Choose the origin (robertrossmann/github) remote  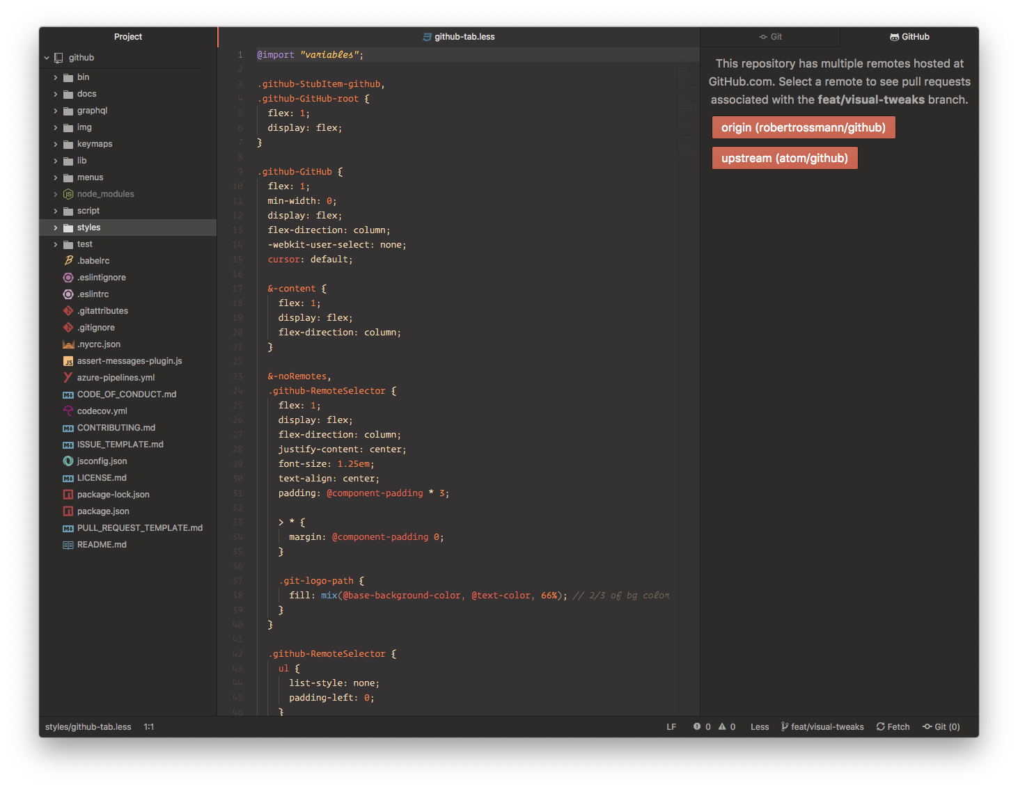804,127
